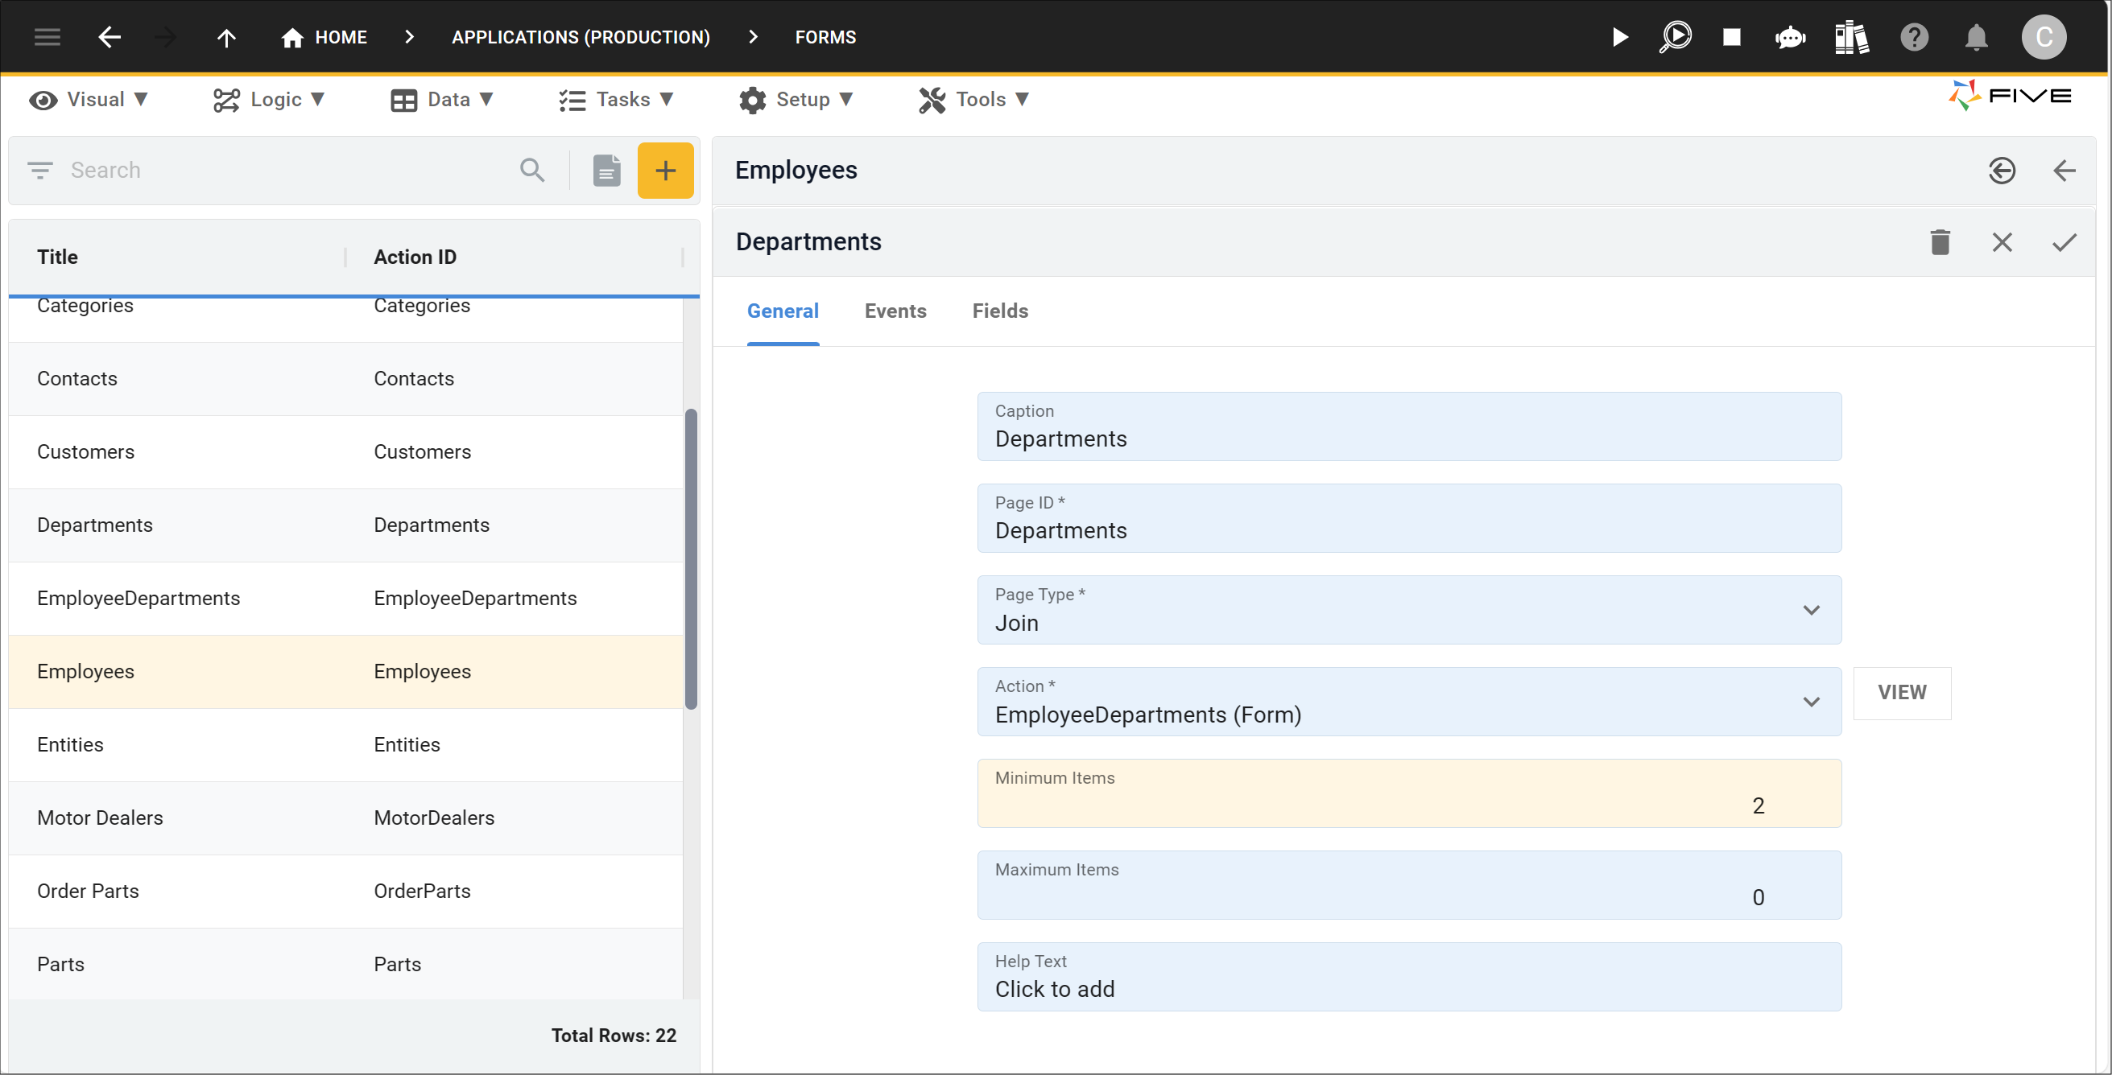The height and width of the screenshot is (1075, 2112).
Task: Open the Setup menu
Action: (796, 99)
